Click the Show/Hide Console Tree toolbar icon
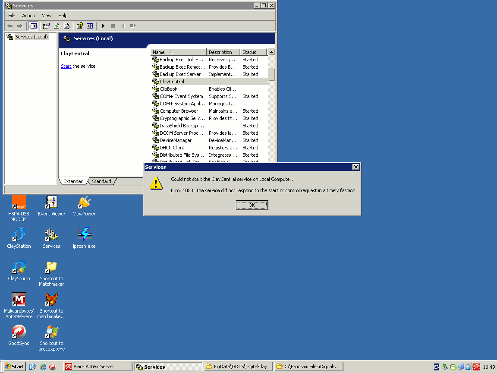This screenshot has height=373, width=497. pos(33,26)
